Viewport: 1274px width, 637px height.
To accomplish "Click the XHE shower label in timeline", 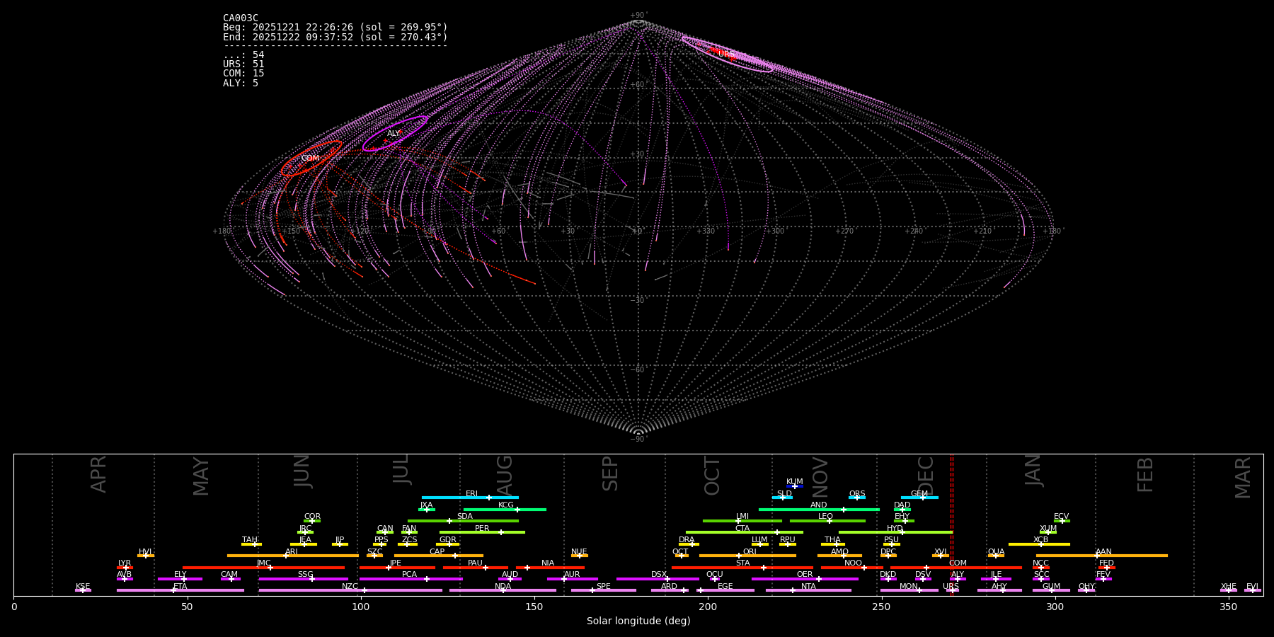I will pos(1229,587).
